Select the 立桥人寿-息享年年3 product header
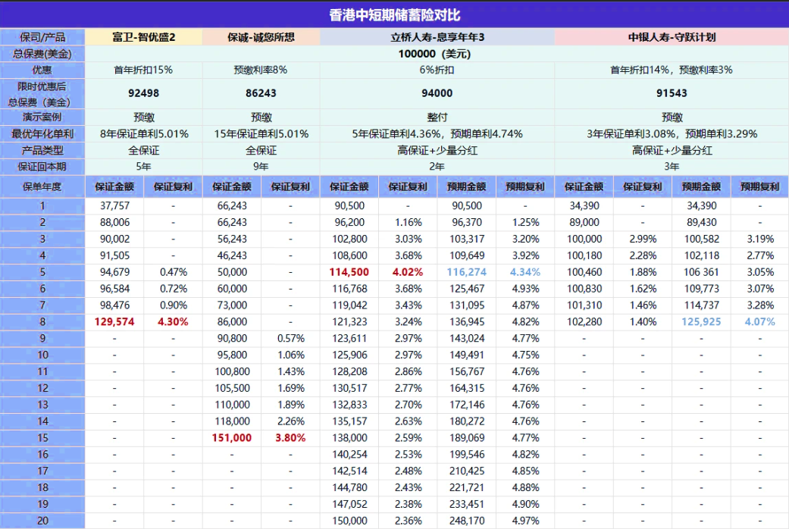Viewport: 789px width, 529px height. coord(437,37)
